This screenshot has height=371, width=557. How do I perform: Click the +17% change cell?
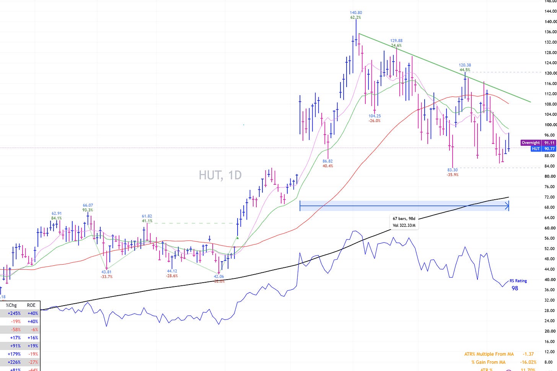point(15,338)
